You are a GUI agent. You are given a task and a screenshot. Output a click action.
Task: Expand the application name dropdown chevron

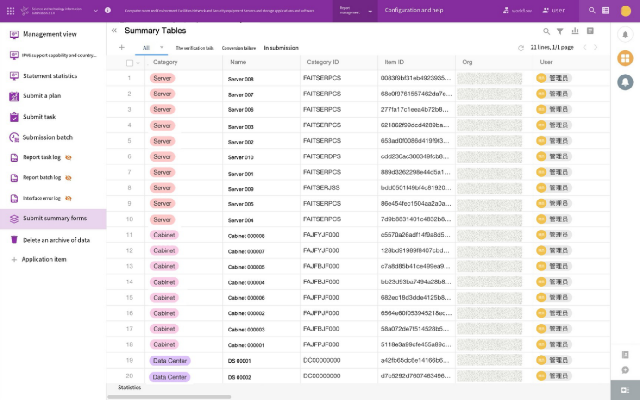coord(96,10)
